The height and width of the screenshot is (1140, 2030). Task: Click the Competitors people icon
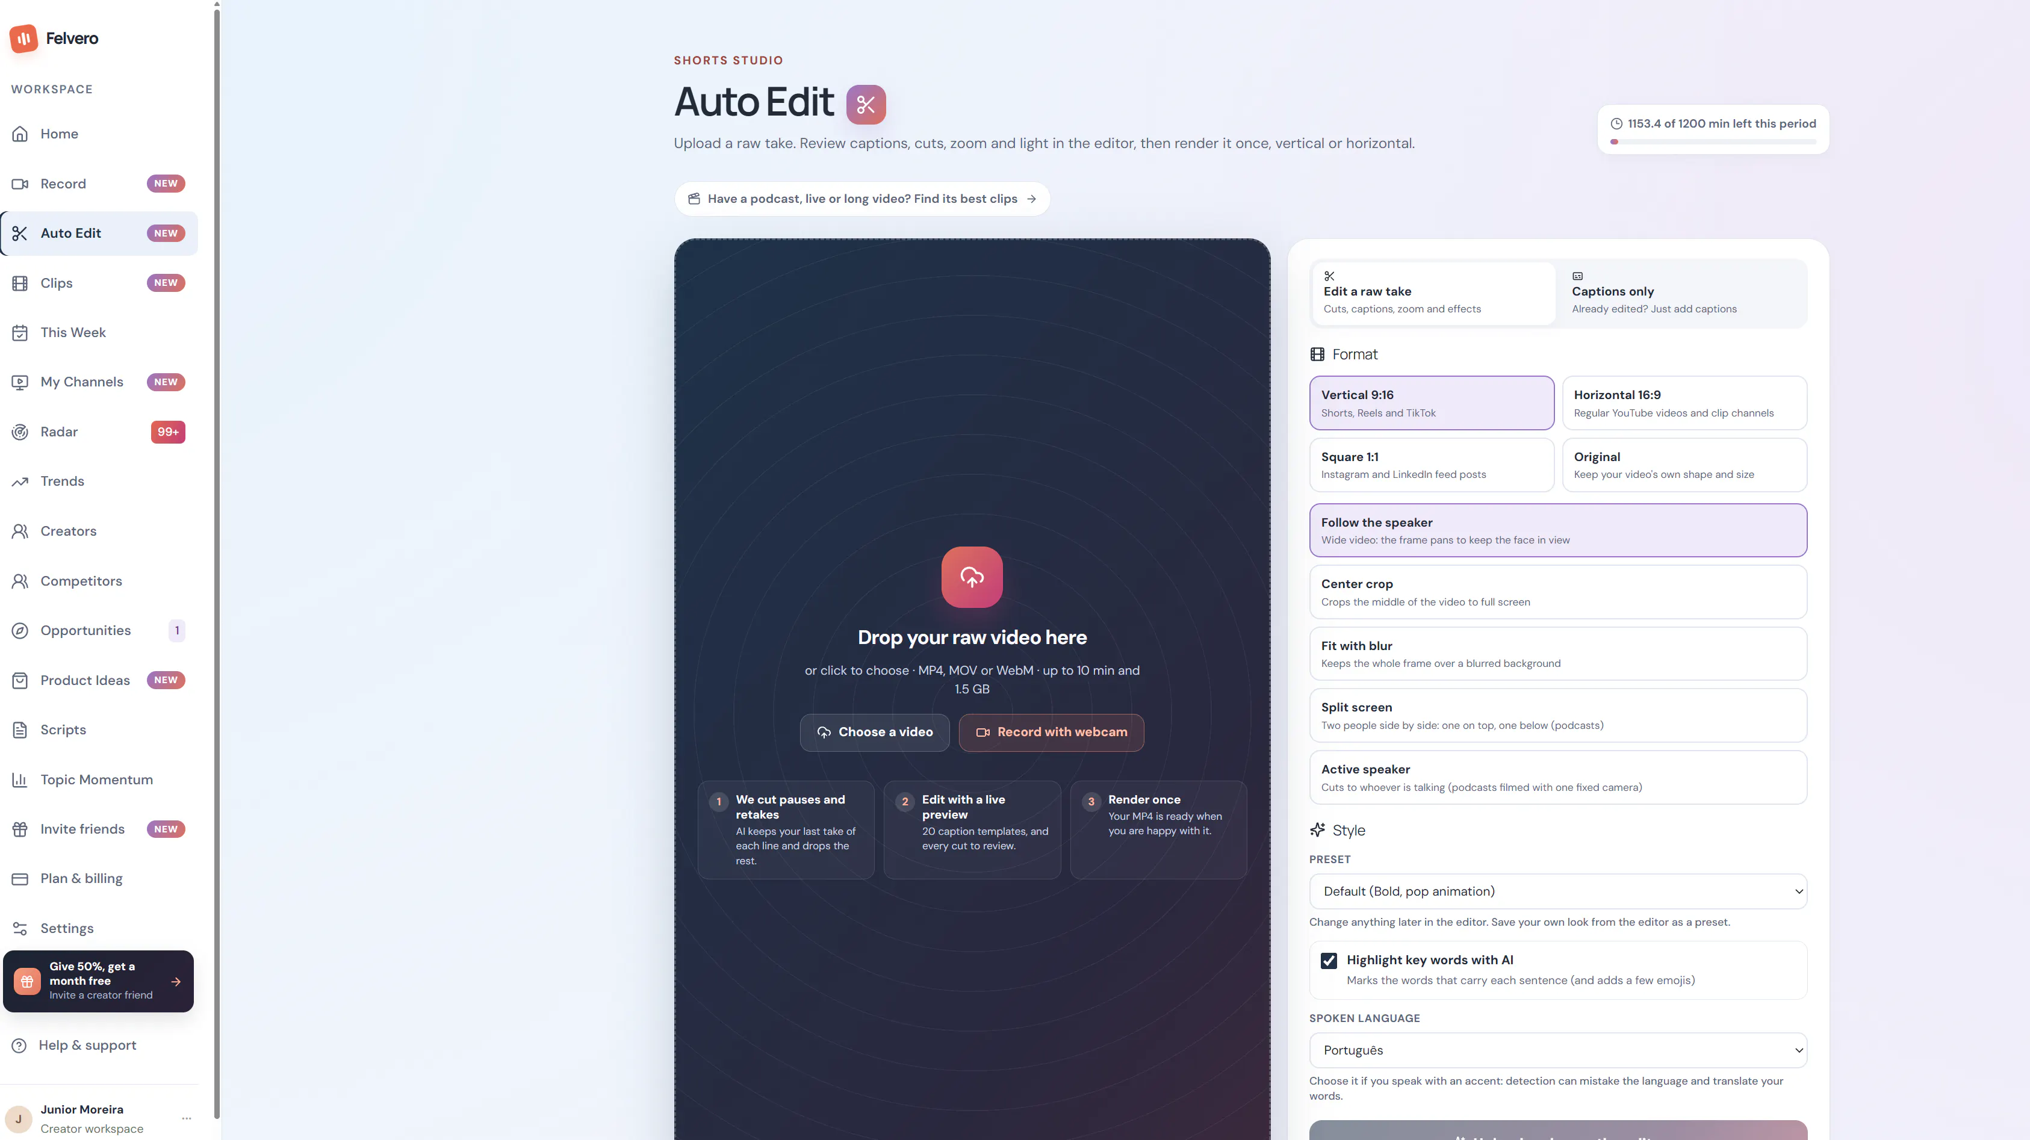click(20, 581)
